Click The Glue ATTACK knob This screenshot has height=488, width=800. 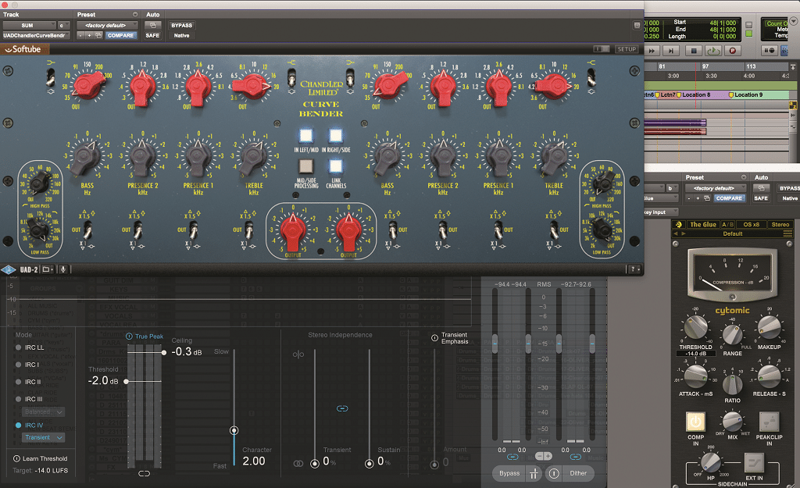click(695, 376)
